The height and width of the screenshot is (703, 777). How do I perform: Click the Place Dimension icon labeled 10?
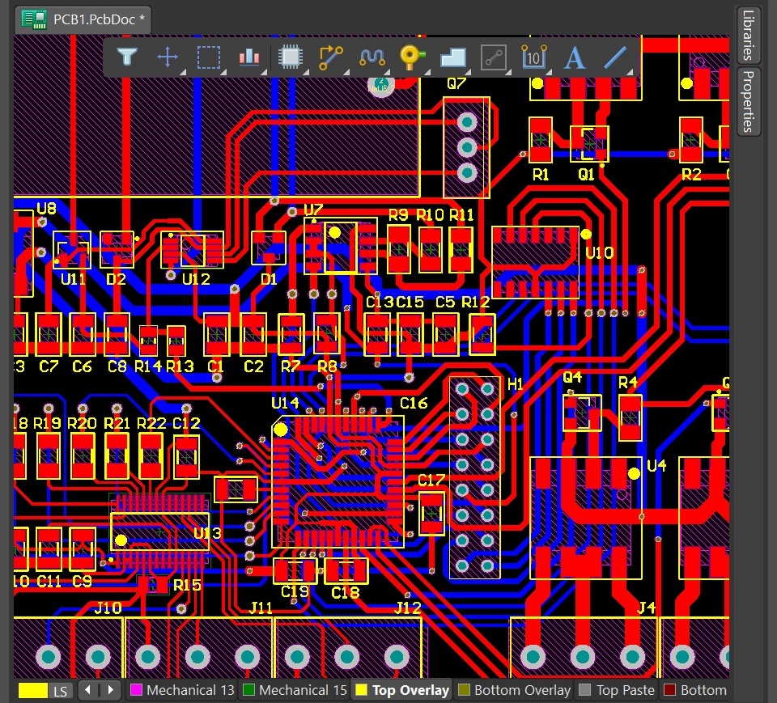(x=533, y=57)
